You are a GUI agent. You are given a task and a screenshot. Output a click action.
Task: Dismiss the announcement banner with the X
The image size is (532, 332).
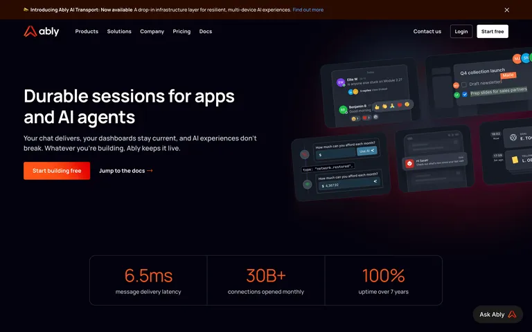pos(506,10)
